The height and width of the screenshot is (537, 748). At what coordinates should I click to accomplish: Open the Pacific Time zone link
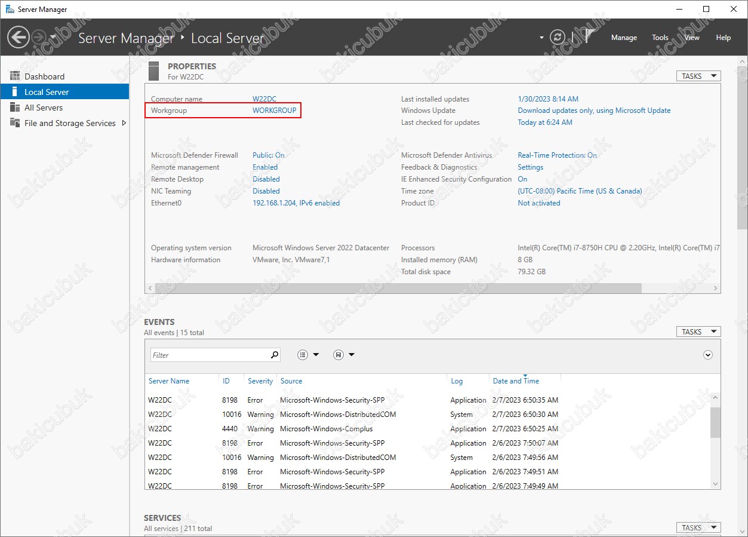pos(580,191)
